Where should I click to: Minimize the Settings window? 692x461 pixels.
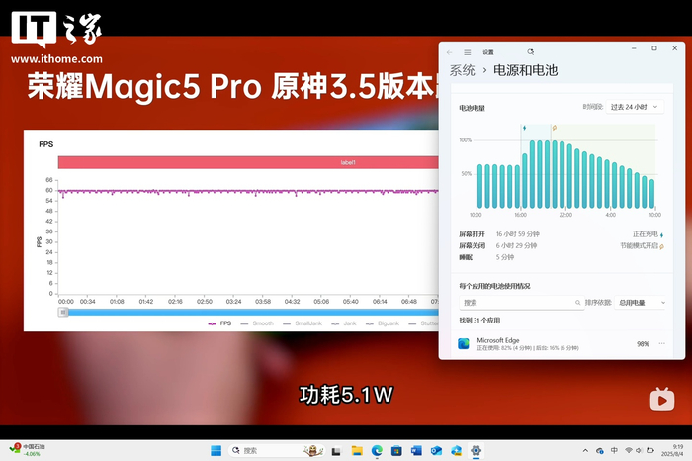(634, 48)
